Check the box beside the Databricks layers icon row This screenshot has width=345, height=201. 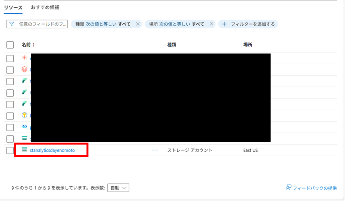10,70
